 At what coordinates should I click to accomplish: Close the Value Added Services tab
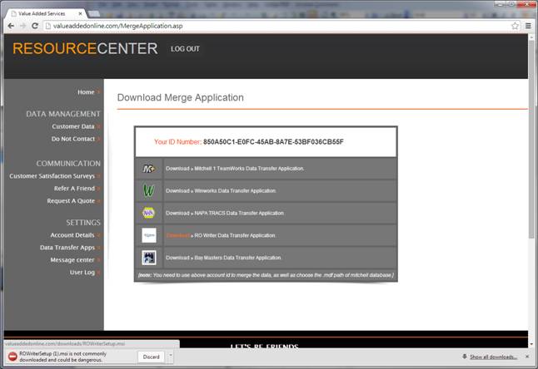point(80,13)
